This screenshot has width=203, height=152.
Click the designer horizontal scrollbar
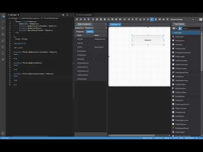132,136
